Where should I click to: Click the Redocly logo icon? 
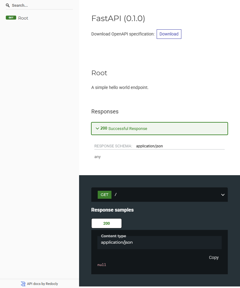click(23, 284)
